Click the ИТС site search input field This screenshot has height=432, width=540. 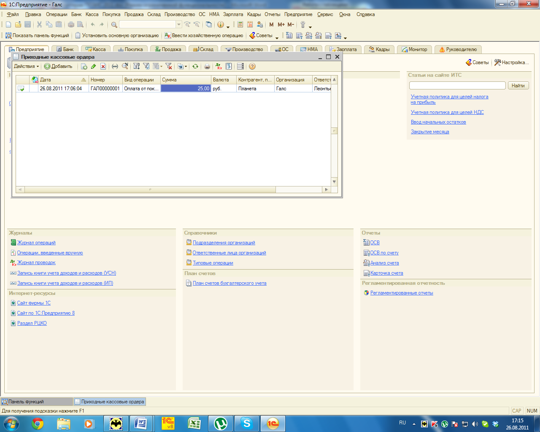(457, 86)
